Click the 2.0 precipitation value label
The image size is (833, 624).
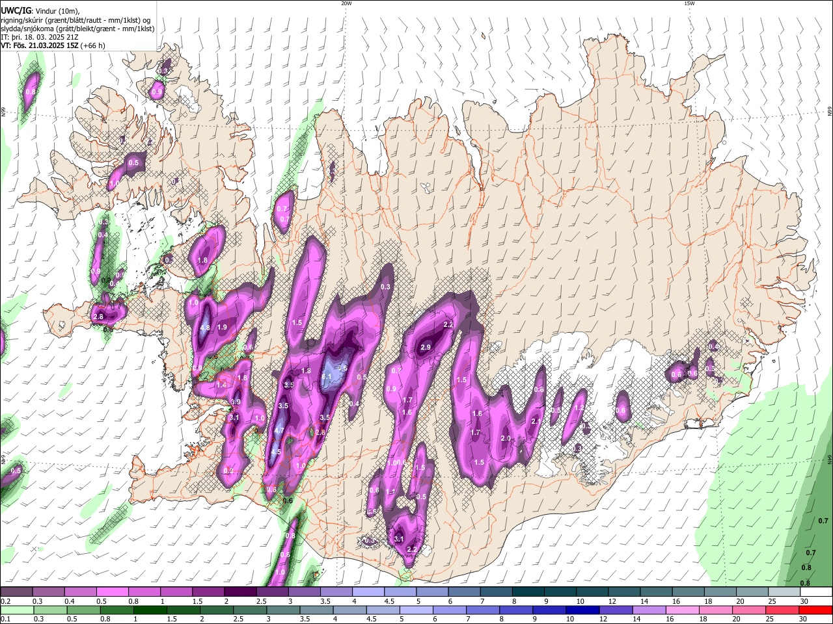tap(506, 439)
